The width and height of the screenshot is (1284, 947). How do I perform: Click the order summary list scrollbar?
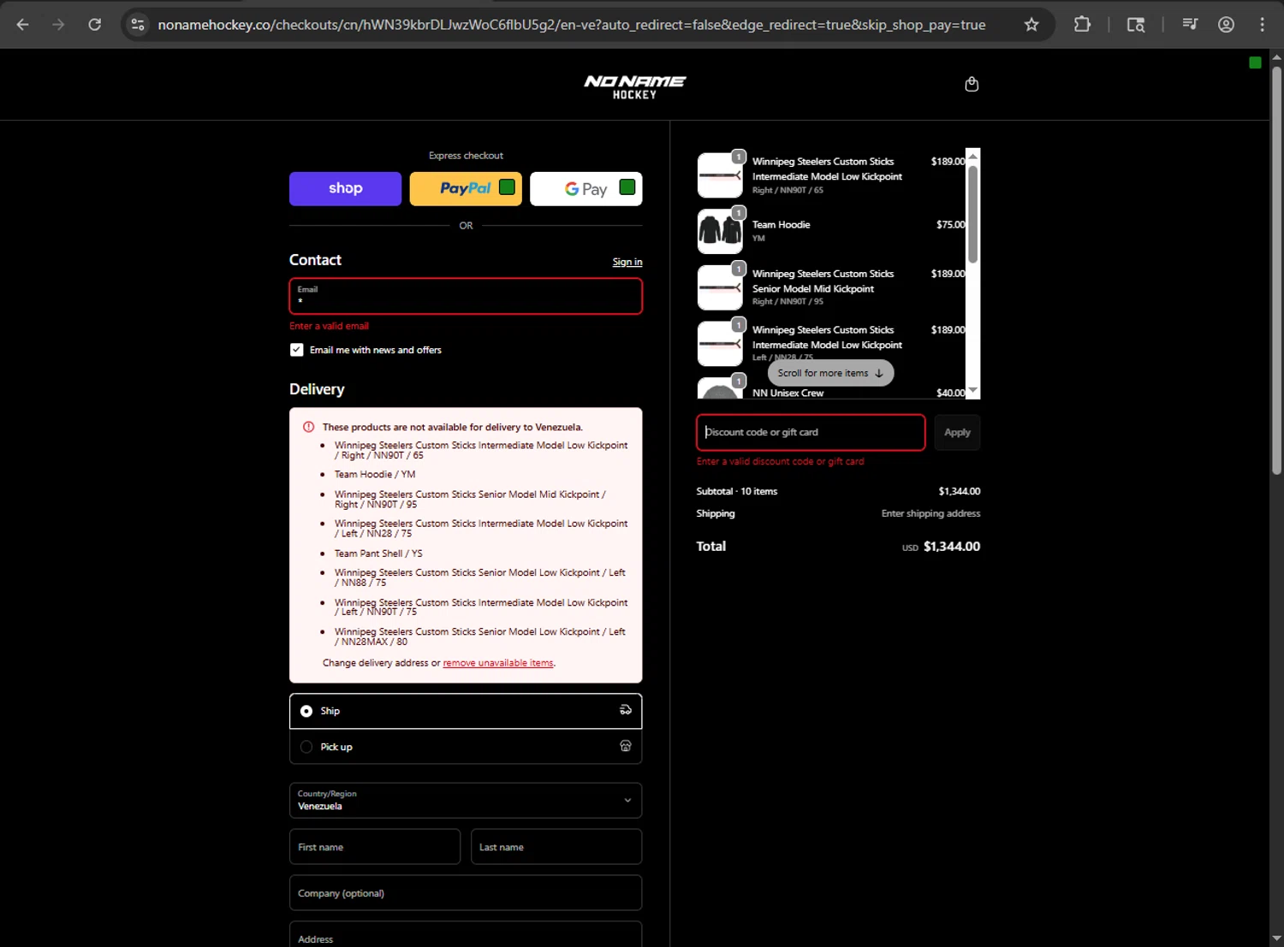(972, 214)
